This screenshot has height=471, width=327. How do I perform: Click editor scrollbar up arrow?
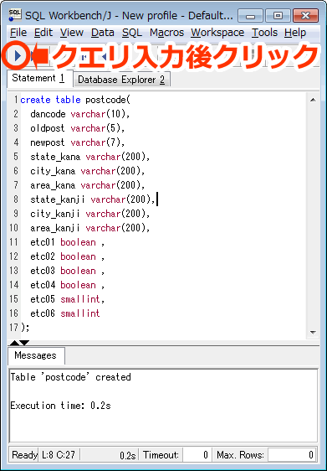(x=314, y=100)
